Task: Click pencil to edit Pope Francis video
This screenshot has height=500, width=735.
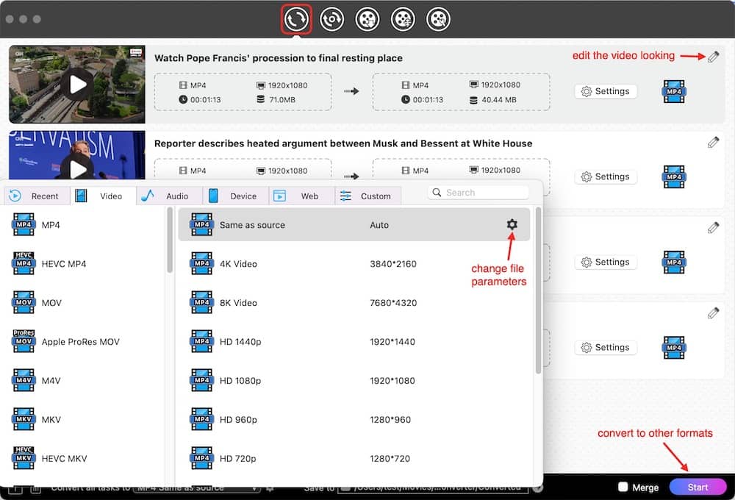Action: 712,56
